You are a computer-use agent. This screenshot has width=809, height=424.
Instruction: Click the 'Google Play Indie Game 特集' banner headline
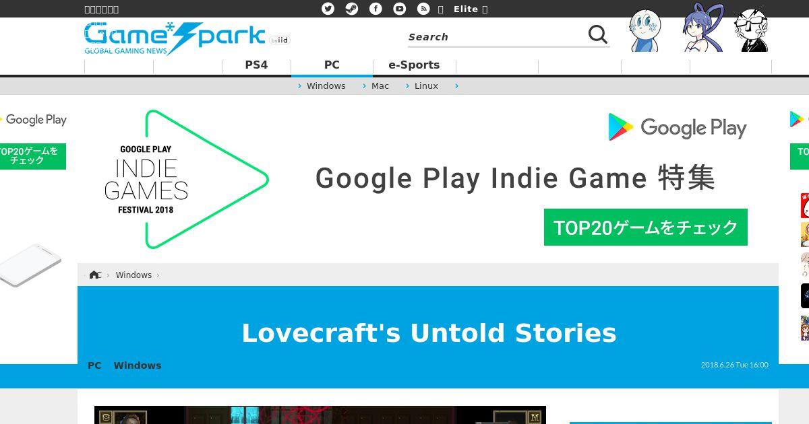tap(515, 178)
